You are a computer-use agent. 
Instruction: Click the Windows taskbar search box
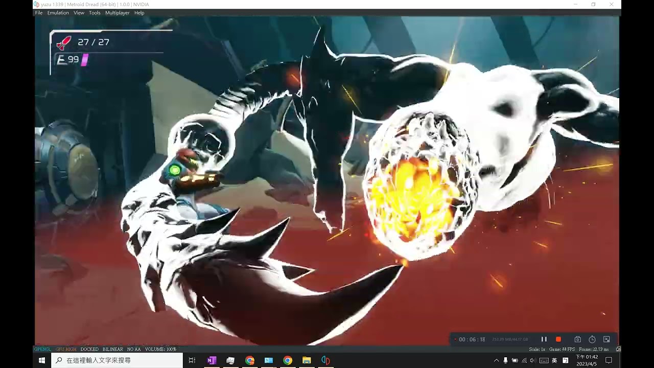[x=117, y=360]
